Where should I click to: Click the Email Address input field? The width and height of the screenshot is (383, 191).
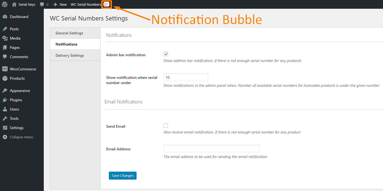coord(211,149)
